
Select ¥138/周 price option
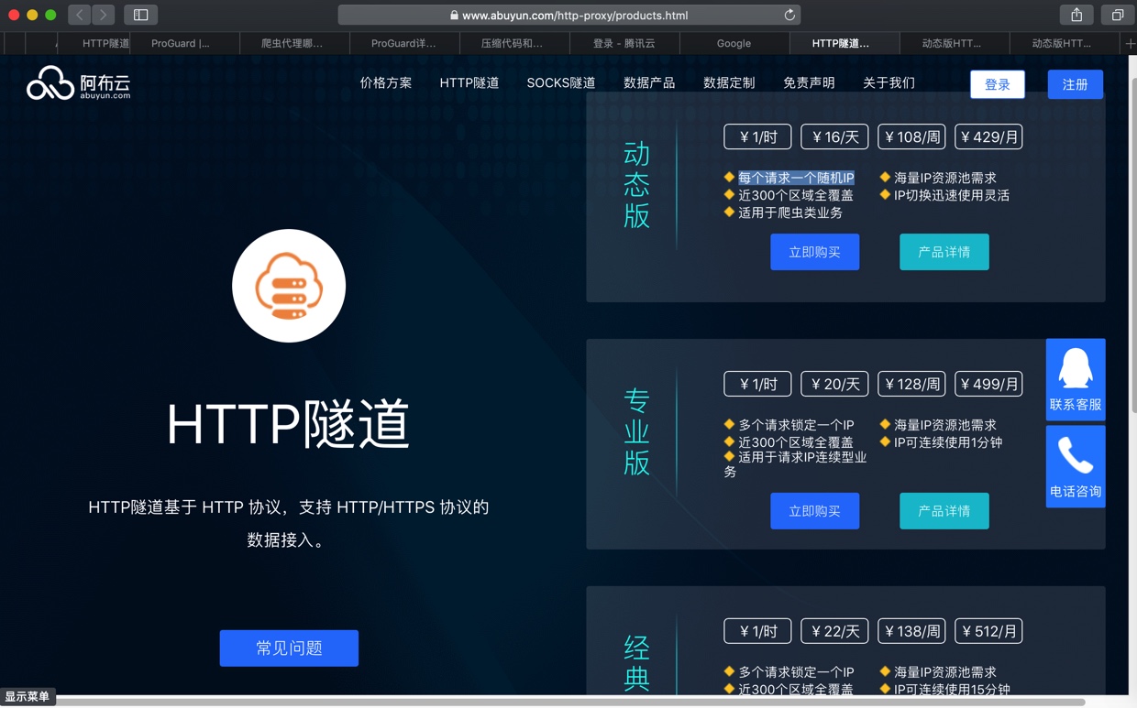[x=911, y=631]
